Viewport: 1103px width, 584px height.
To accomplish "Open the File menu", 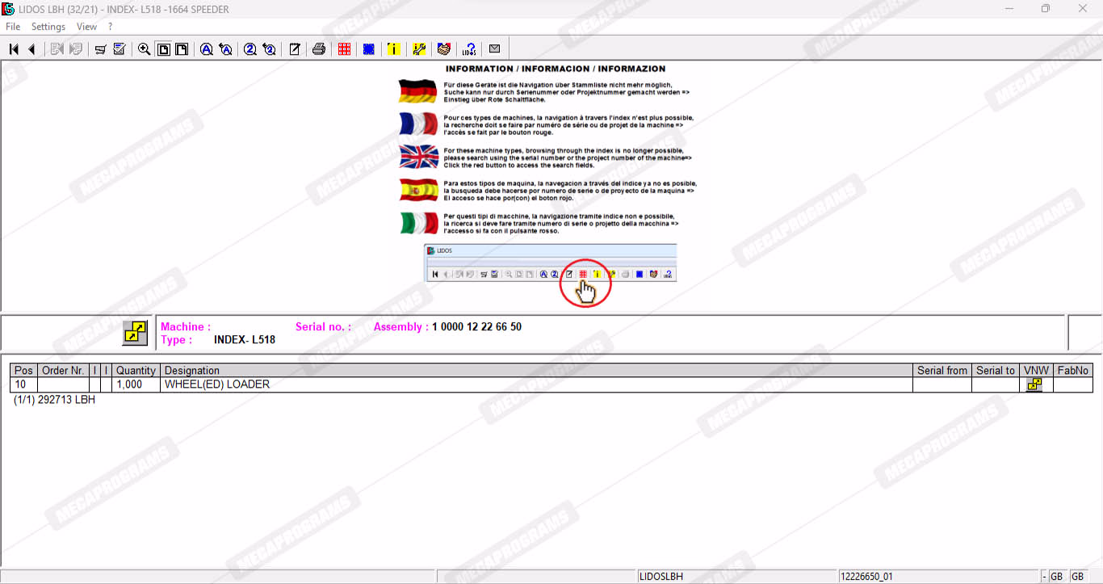I will [13, 27].
